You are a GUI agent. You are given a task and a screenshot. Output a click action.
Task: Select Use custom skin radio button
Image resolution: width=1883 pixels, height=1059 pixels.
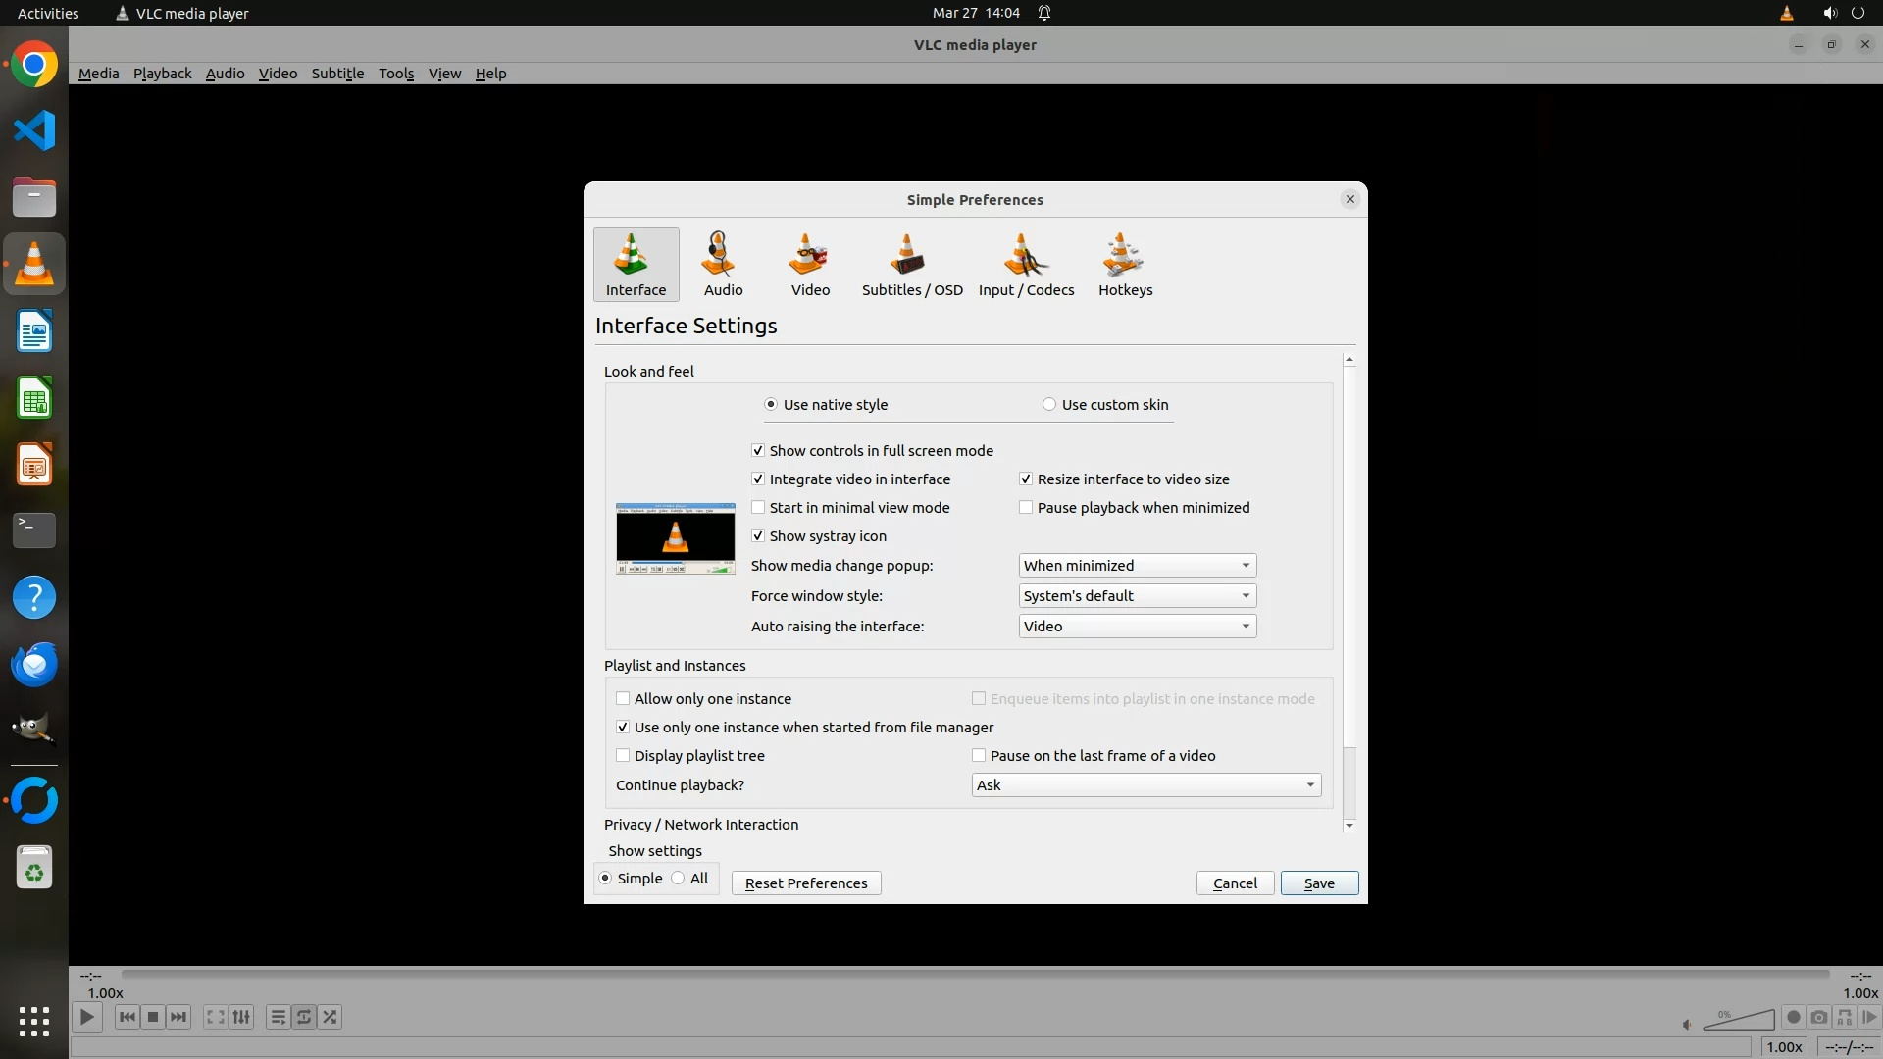tap(1049, 405)
